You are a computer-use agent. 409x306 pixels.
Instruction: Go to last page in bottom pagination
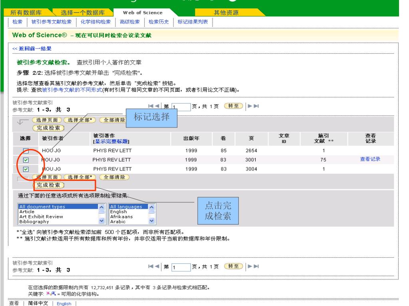pyautogui.click(x=256, y=266)
